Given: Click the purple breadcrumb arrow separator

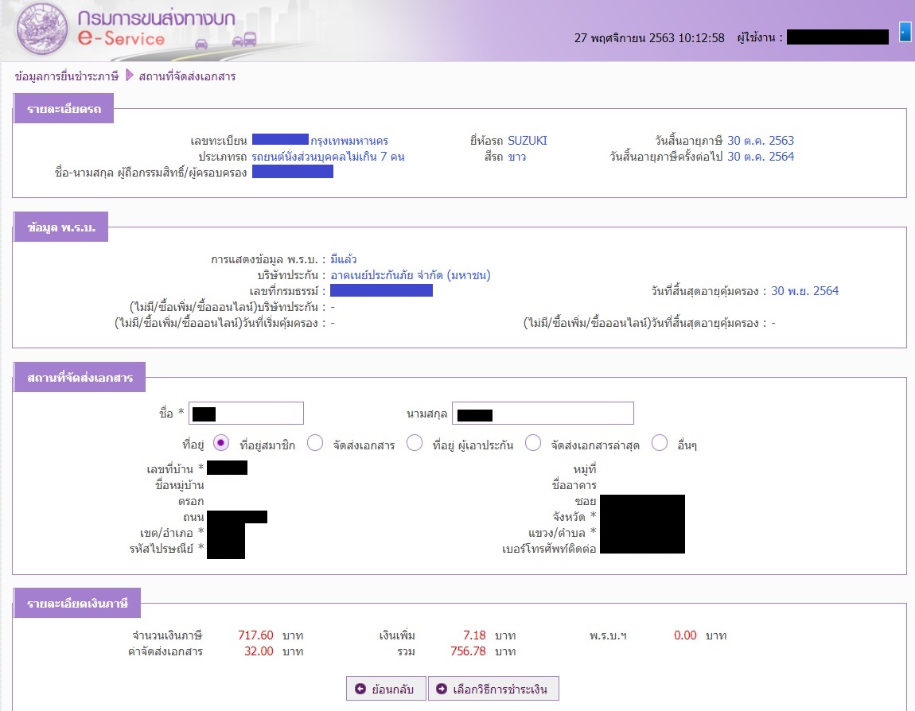Looking at the screenshot, I should pyautogui.click(x=129, y=76).
